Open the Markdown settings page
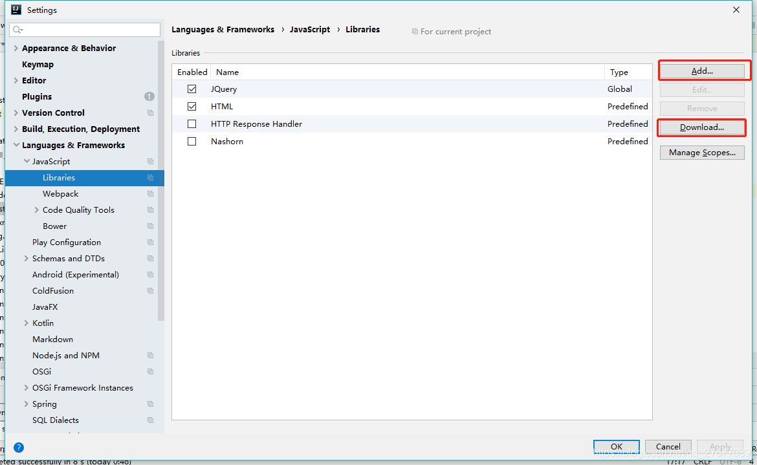757x465 pixels. [52, 340]
